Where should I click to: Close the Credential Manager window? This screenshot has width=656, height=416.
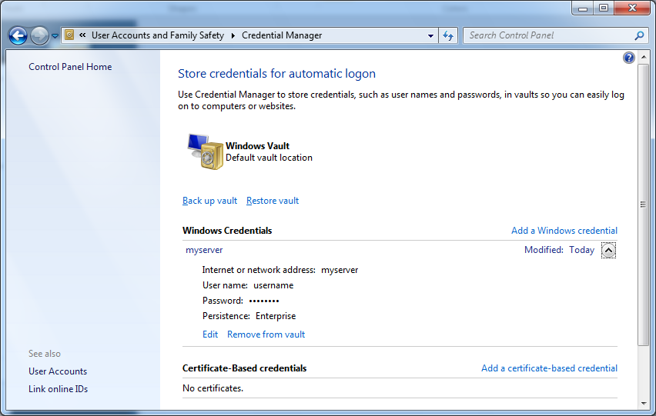[633, 8]
